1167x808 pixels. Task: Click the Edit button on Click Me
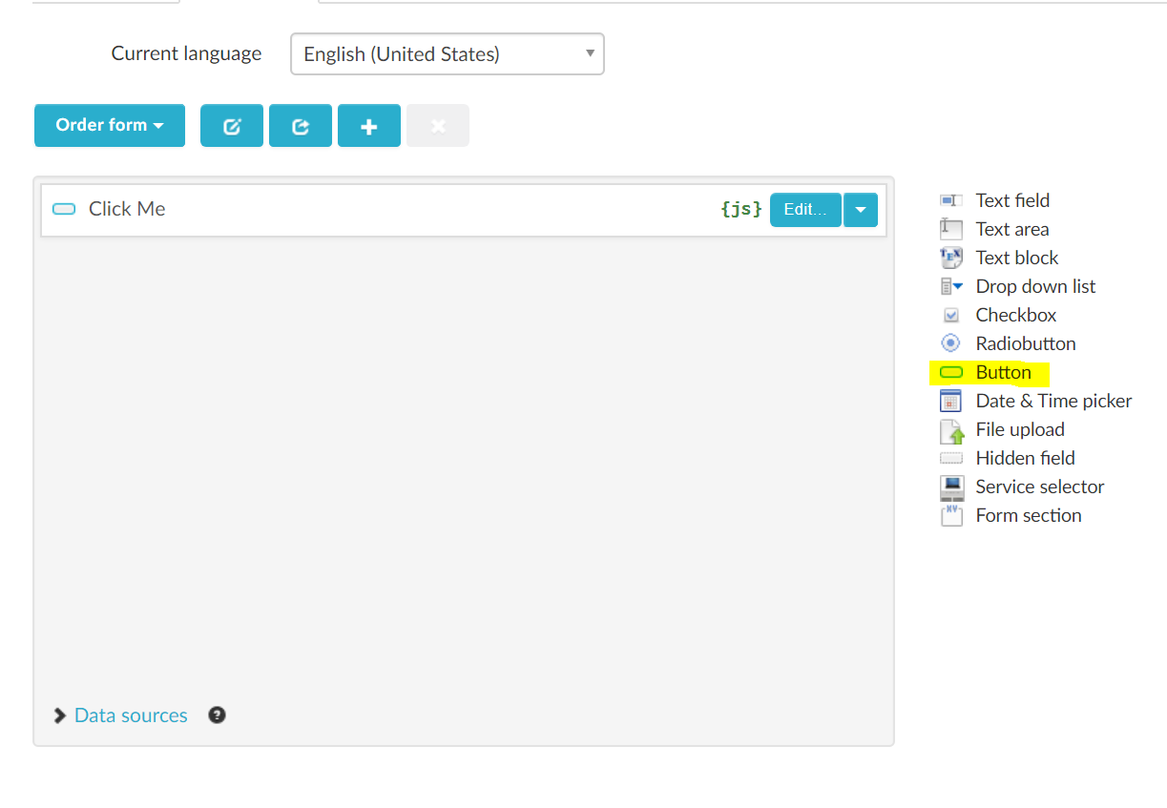point(804,209)
